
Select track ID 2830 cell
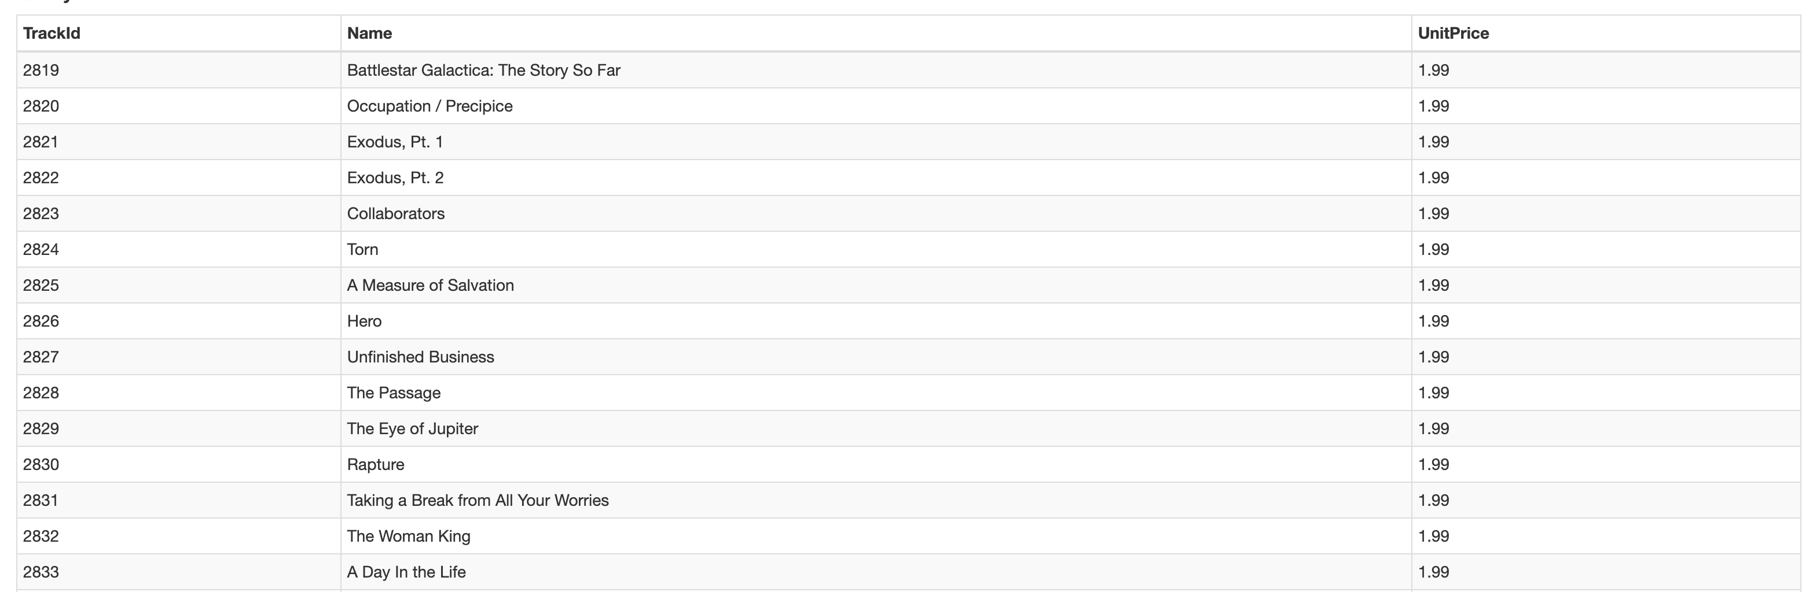(x=41, y=465)
